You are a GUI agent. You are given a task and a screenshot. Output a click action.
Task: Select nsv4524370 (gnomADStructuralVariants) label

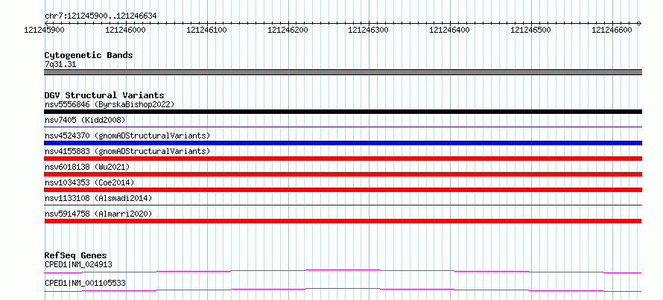tap(127, 135)
